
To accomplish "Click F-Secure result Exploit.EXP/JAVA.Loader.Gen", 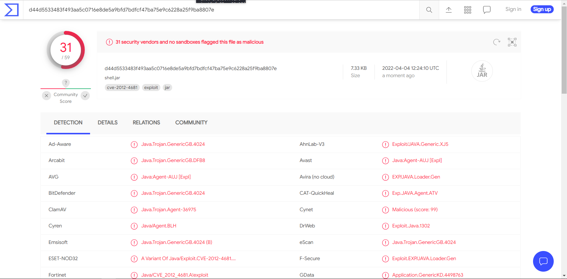I will coord(424,258).
